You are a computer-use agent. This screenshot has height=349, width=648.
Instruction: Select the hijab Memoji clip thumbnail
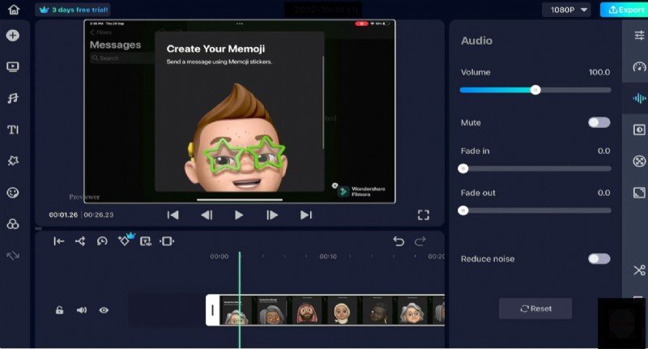[342, 310]
